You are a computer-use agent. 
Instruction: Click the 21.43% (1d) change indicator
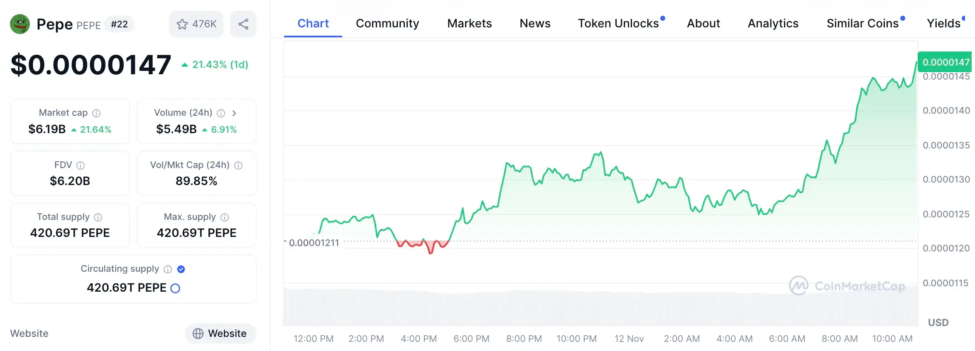(x=215, y=65)
